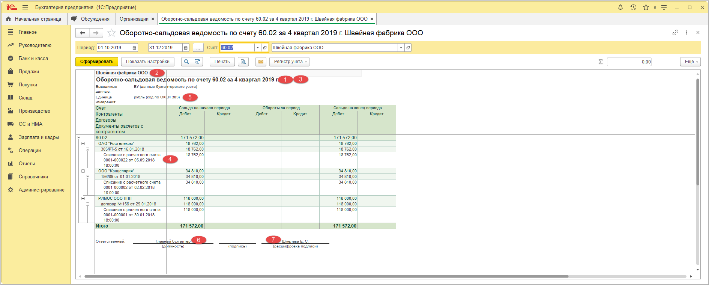This screenshot has height=285, width=709.
Task: Collapse договор №156 от 29.01.2018 group
Action: click(x=88, y=204)
